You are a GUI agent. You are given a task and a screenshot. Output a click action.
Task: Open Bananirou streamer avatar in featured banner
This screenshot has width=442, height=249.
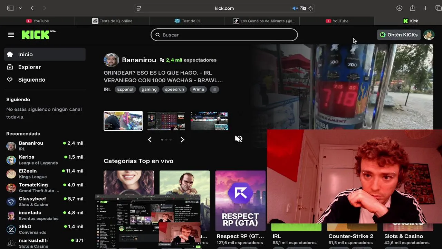point(111,60)
